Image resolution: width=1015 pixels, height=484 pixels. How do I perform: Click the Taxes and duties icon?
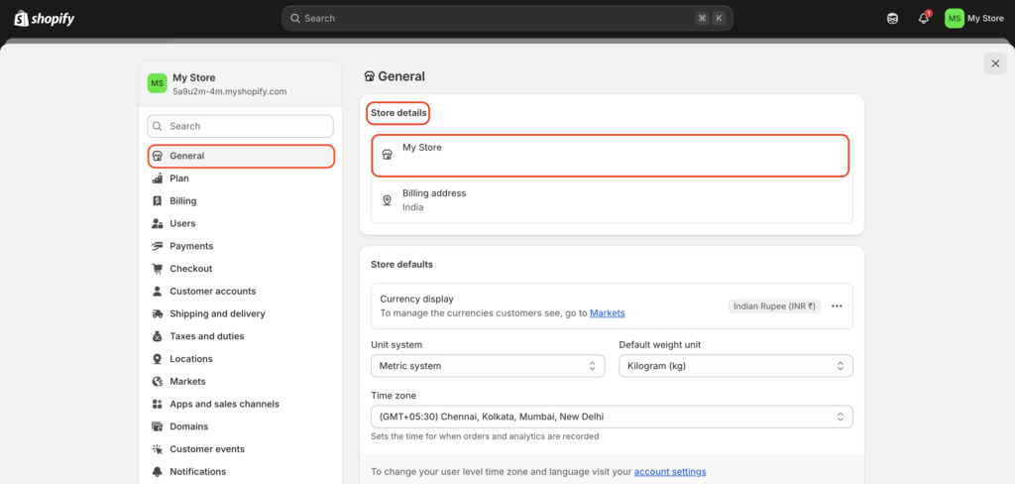click(x=157, y=336)
